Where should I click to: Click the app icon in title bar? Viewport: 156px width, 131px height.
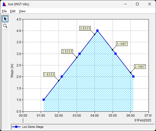(4, 4)
